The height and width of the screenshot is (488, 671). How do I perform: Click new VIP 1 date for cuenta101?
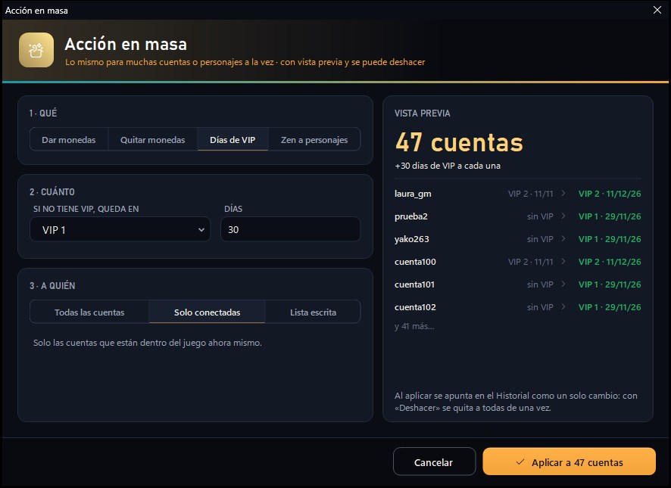click(610, 284)
